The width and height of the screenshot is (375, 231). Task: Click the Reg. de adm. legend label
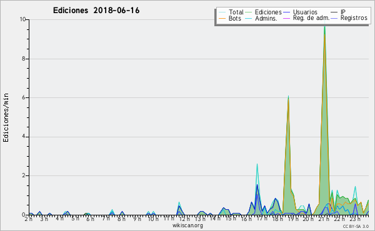(x=311, y=18)
